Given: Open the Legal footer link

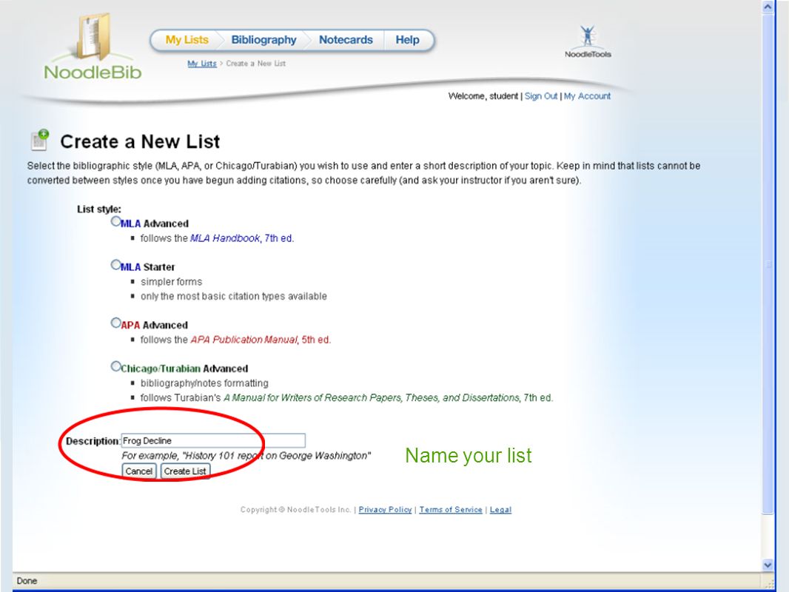Looking at the screenshot, I should tap(500, 510).
